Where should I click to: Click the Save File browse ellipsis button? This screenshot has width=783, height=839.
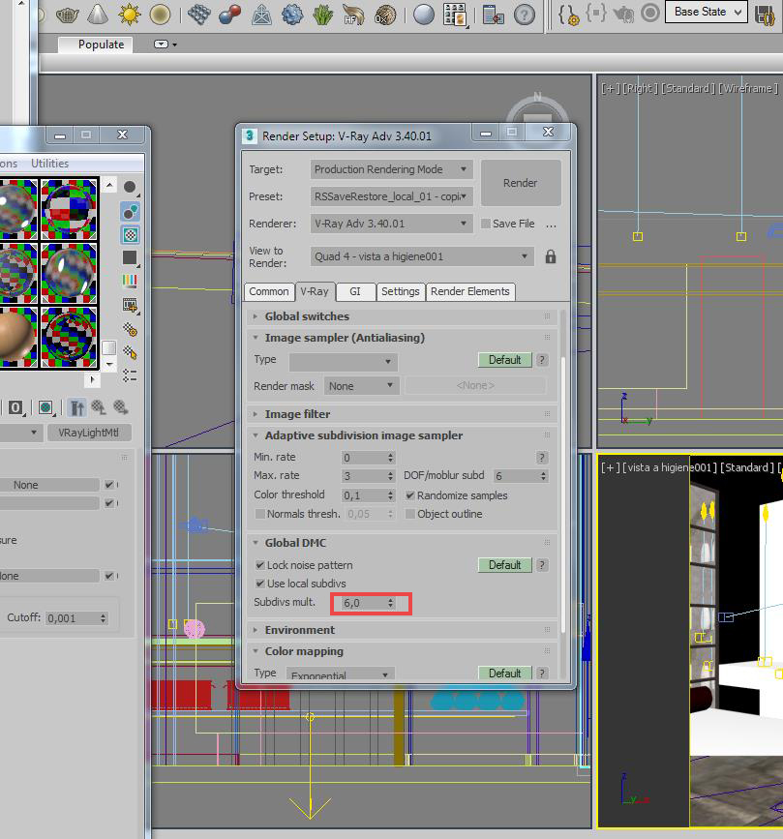pyautogui.click(x=551, y=225)
